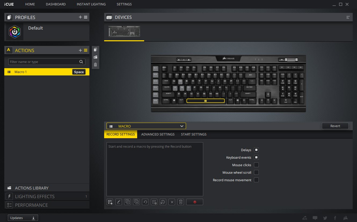Select the Macro 1 action row
The height and width of the screenshot is (222, 357).
(47, 72)
